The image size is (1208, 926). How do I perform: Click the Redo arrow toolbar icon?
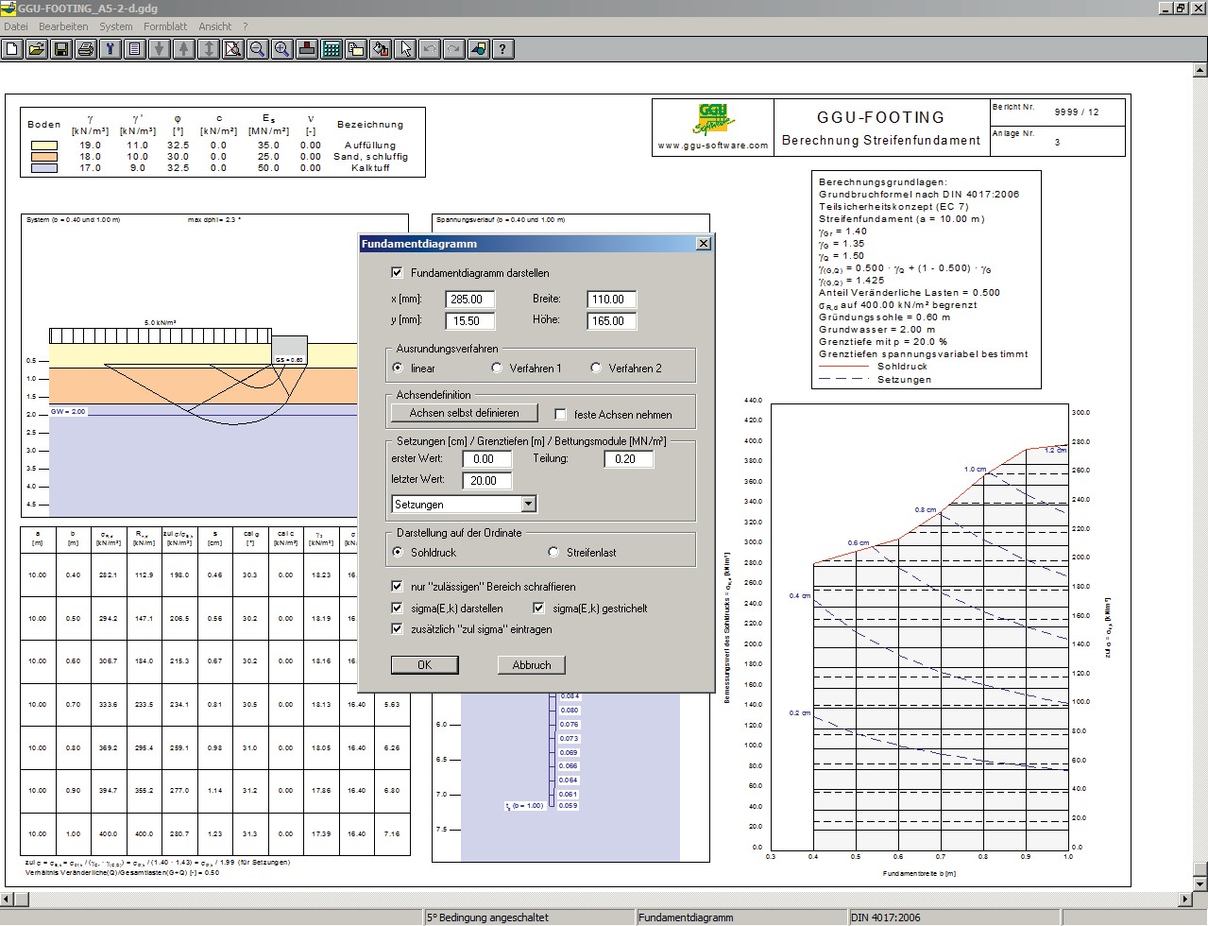tap(454, 49)
